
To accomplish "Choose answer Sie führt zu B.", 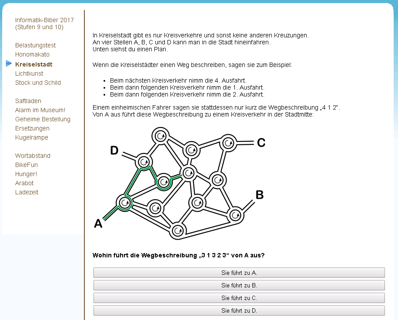I will coord(239,285).
